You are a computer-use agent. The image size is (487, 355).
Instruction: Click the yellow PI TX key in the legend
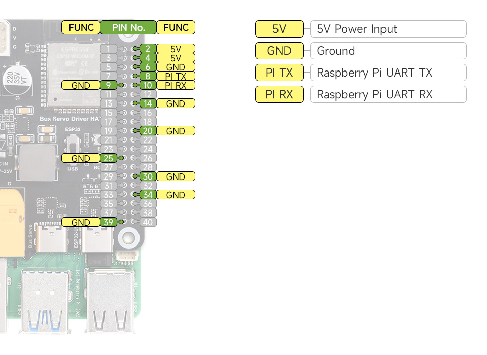tap(279, 73)
